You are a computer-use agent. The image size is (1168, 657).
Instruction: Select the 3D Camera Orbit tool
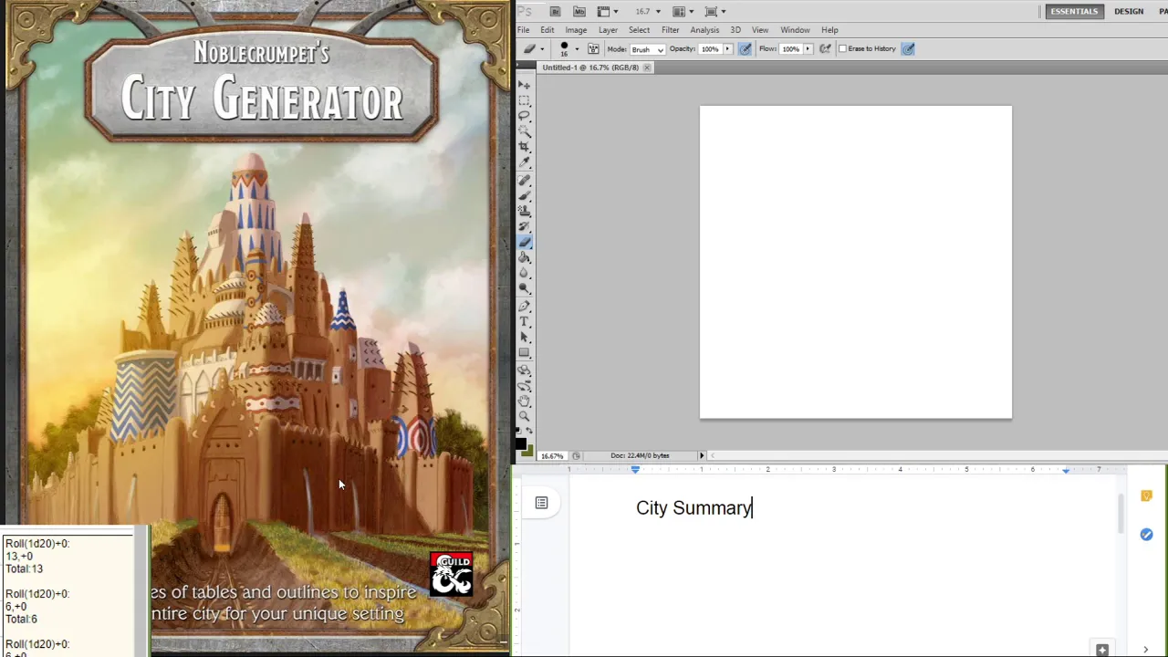(x=525, y=386)
